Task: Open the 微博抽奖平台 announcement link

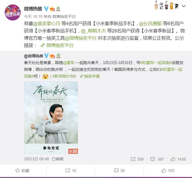Action: point(57,45)
